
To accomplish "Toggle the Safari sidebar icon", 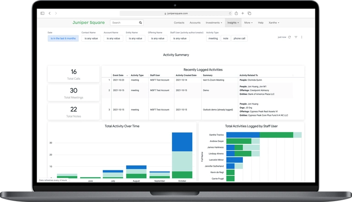I will point(43,14).
